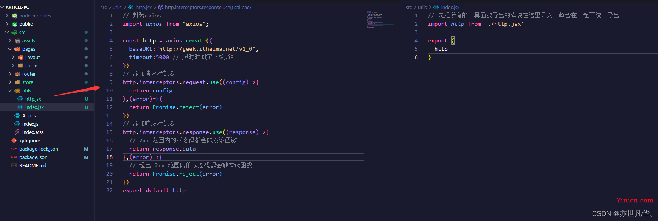Screen dimensions: 658x221
Task: Click 'timeout:5000' in left editor
Action: 149,57
